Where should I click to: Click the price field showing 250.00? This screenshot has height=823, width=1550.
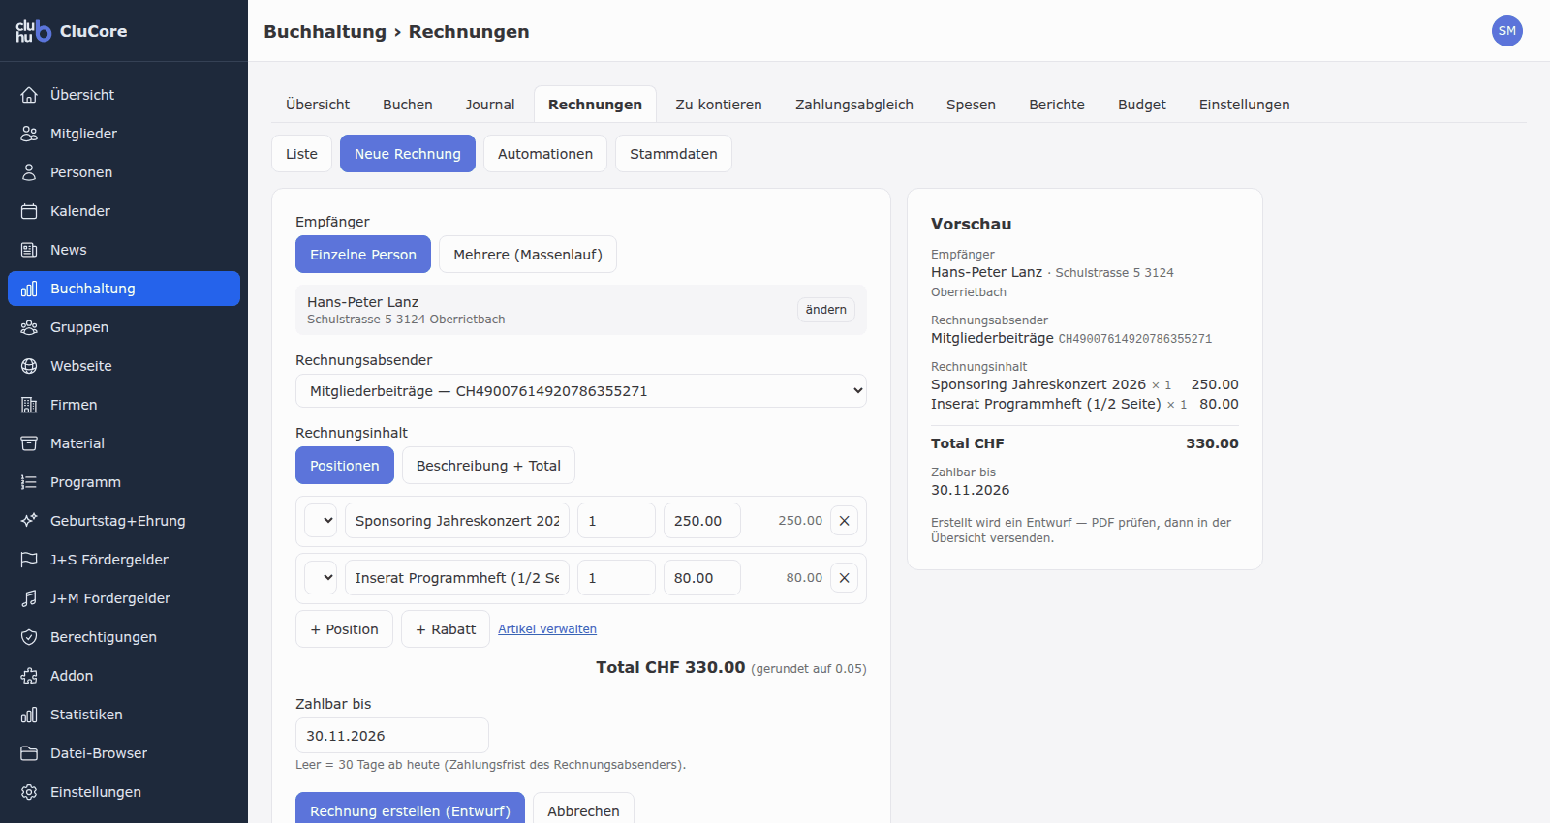click(x=702, y=521)
